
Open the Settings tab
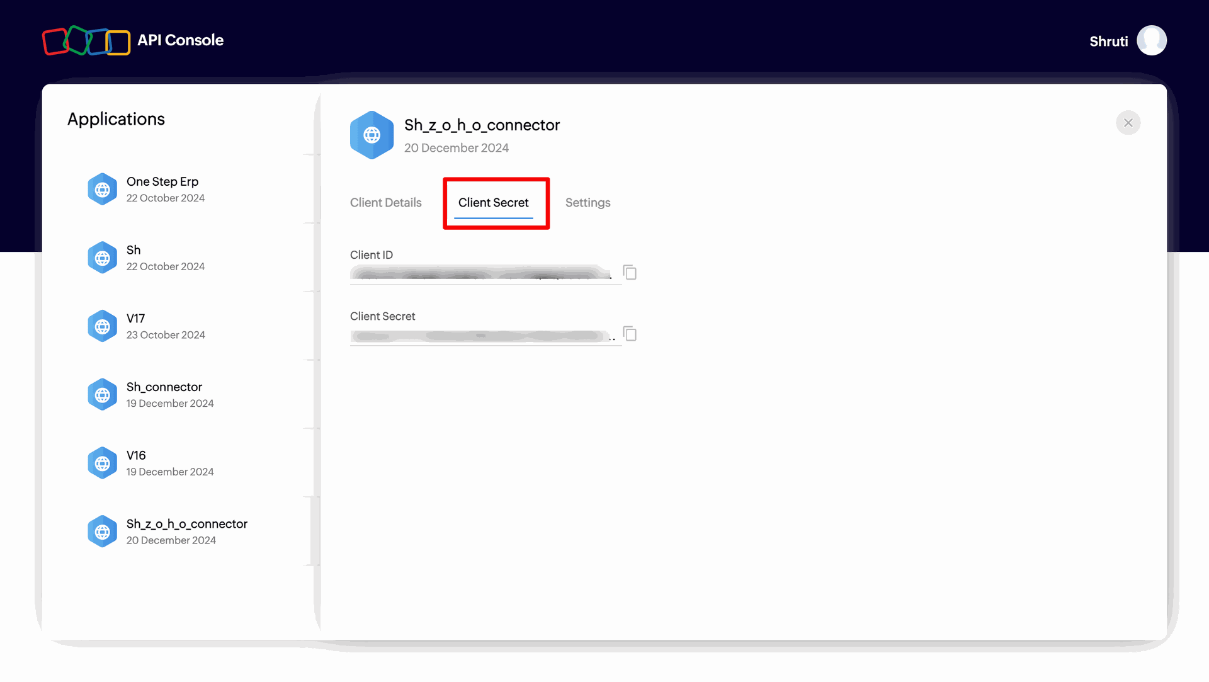click(587, 203)
